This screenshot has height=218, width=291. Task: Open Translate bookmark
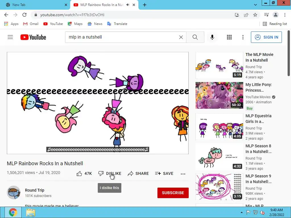click(x=117, y=24)
